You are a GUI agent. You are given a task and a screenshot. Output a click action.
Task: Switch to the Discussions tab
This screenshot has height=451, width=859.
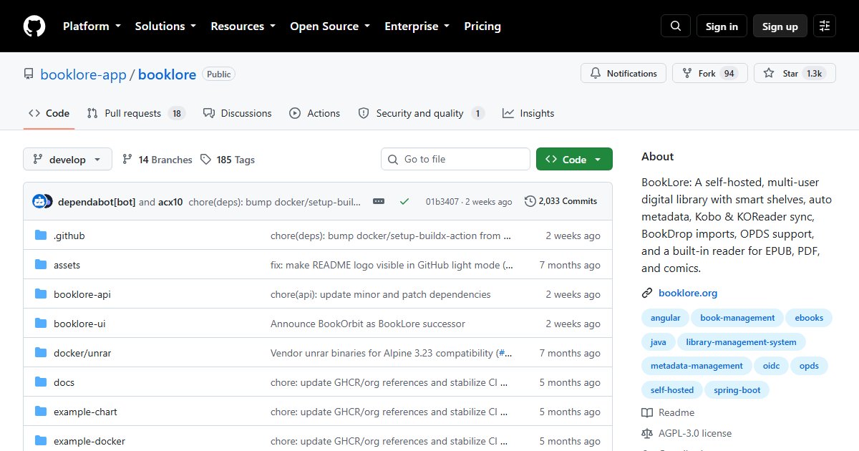click(x=238, y=113)
